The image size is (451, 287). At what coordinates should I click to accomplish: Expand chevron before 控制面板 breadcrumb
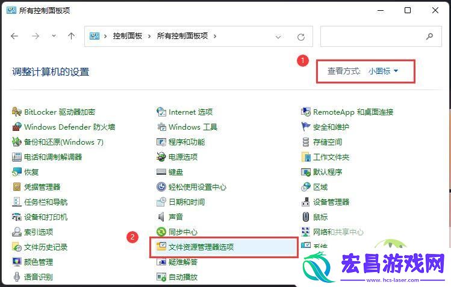105,36
